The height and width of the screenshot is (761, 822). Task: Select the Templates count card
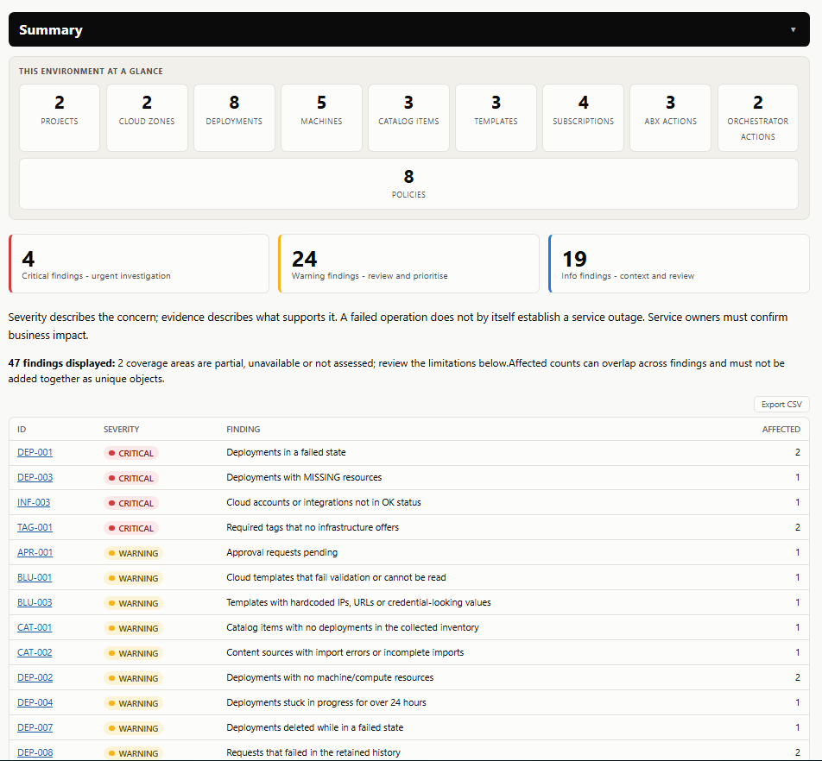click(x=496, y=118)
